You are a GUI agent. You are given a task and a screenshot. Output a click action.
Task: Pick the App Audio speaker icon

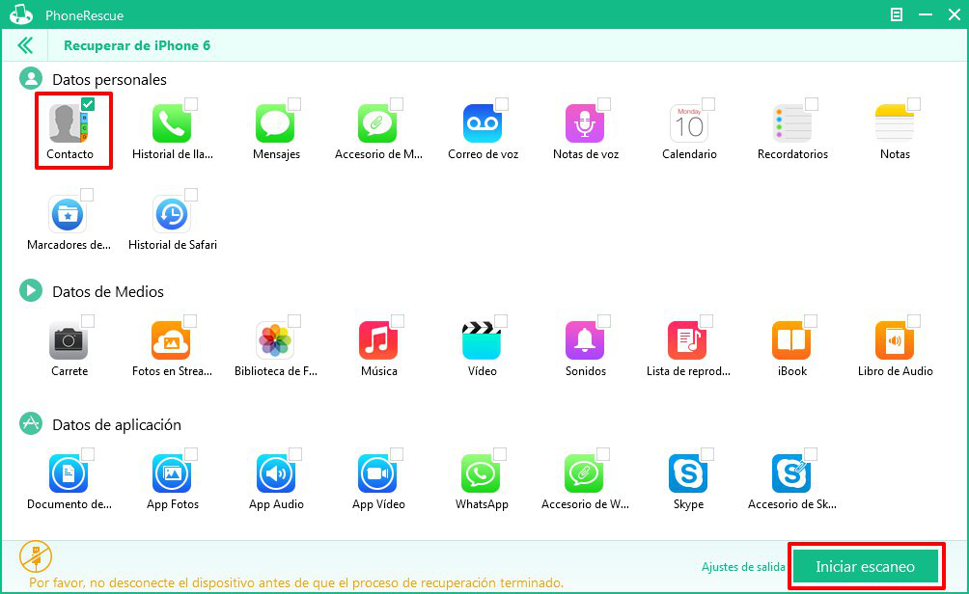tap(276, 473)
